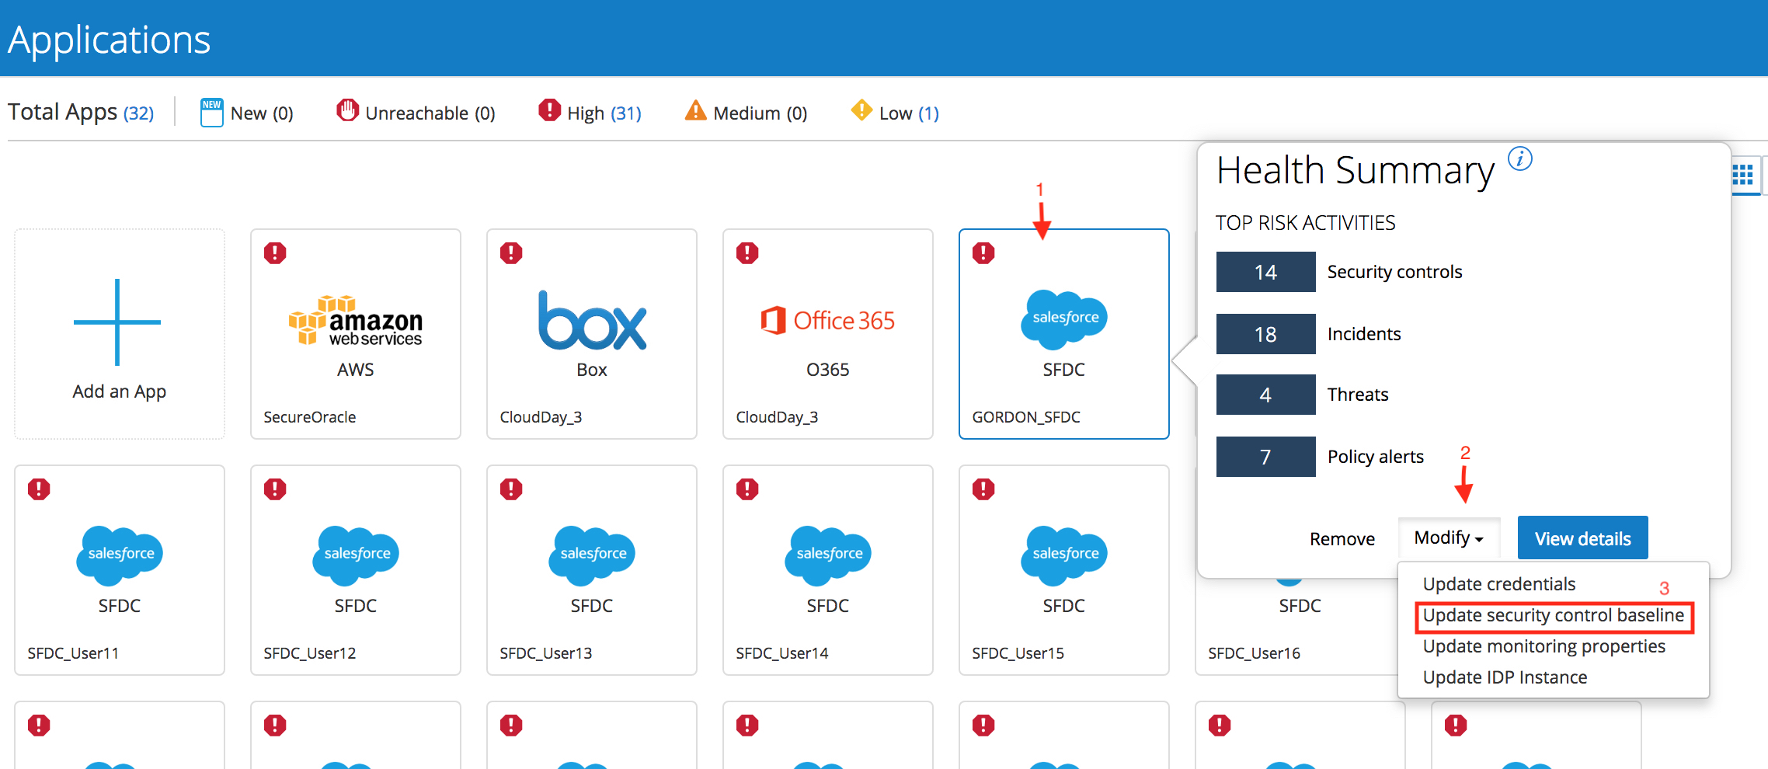
Task: Click the plus icon to add an app
Action: 117,322
